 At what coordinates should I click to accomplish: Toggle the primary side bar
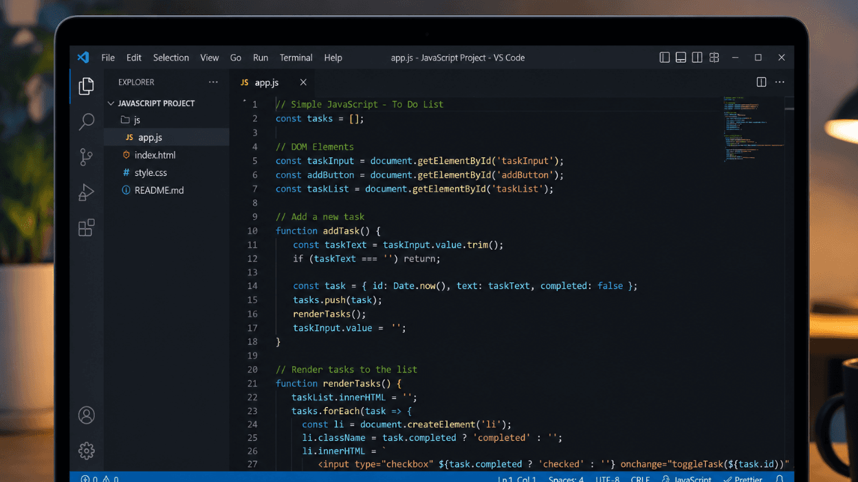(x=664, y=58)
